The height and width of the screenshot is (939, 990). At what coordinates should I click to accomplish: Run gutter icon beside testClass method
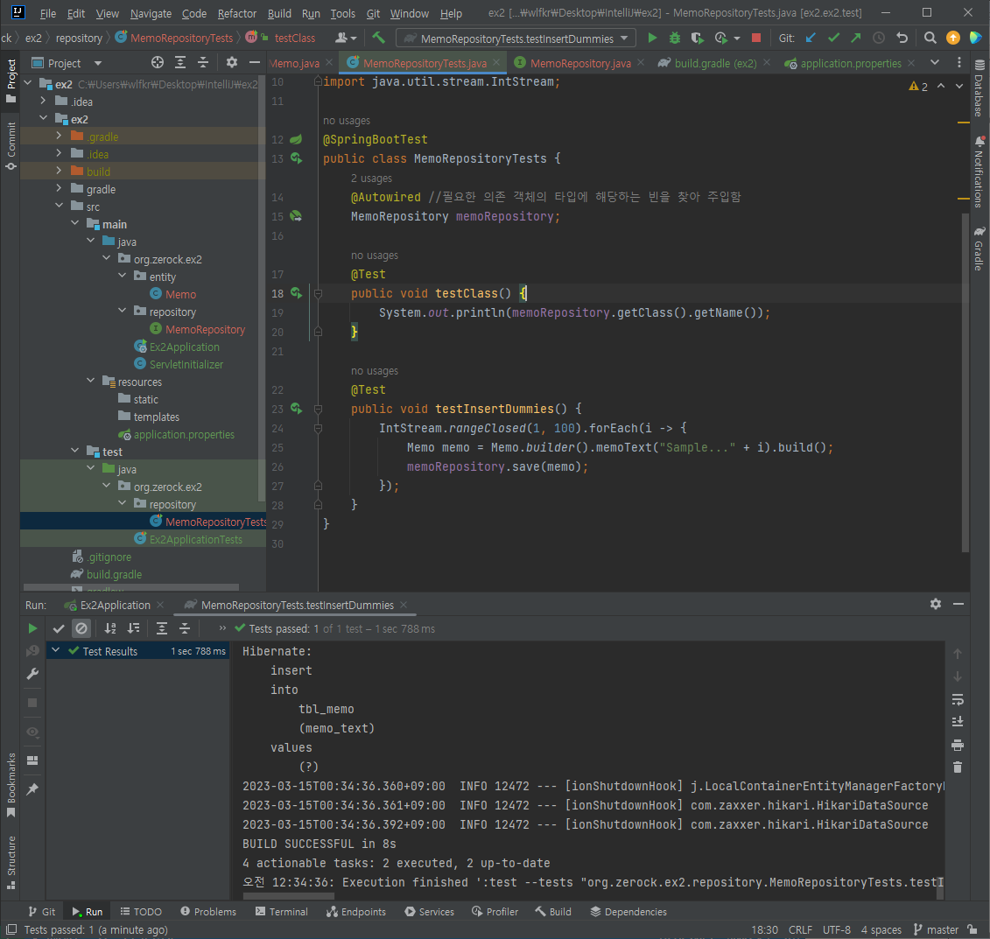click(x=296, y=293)
